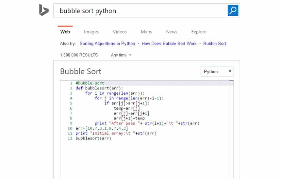The width and height of the screenshot is (281, 179).
Task: Click the 1,300,000 RESULTS count text
Action: (79, 55)
